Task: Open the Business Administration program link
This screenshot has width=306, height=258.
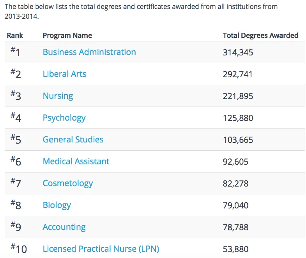Action: [89, 52]
